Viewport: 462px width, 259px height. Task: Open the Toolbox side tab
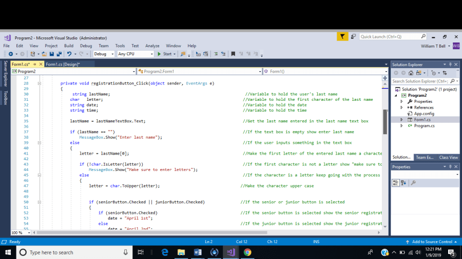pyautogui.click(x=6, y=98)
